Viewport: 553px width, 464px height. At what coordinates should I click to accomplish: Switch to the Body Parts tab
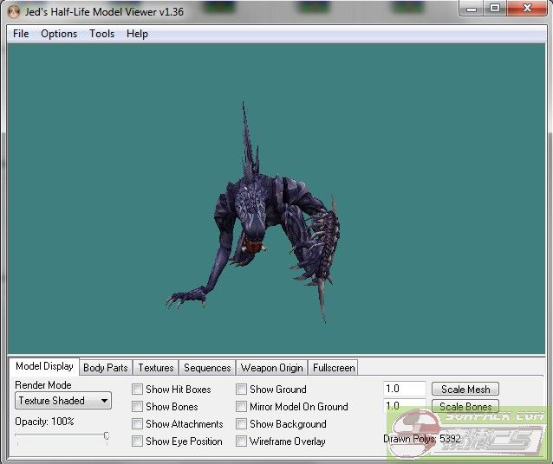point(105,368)
